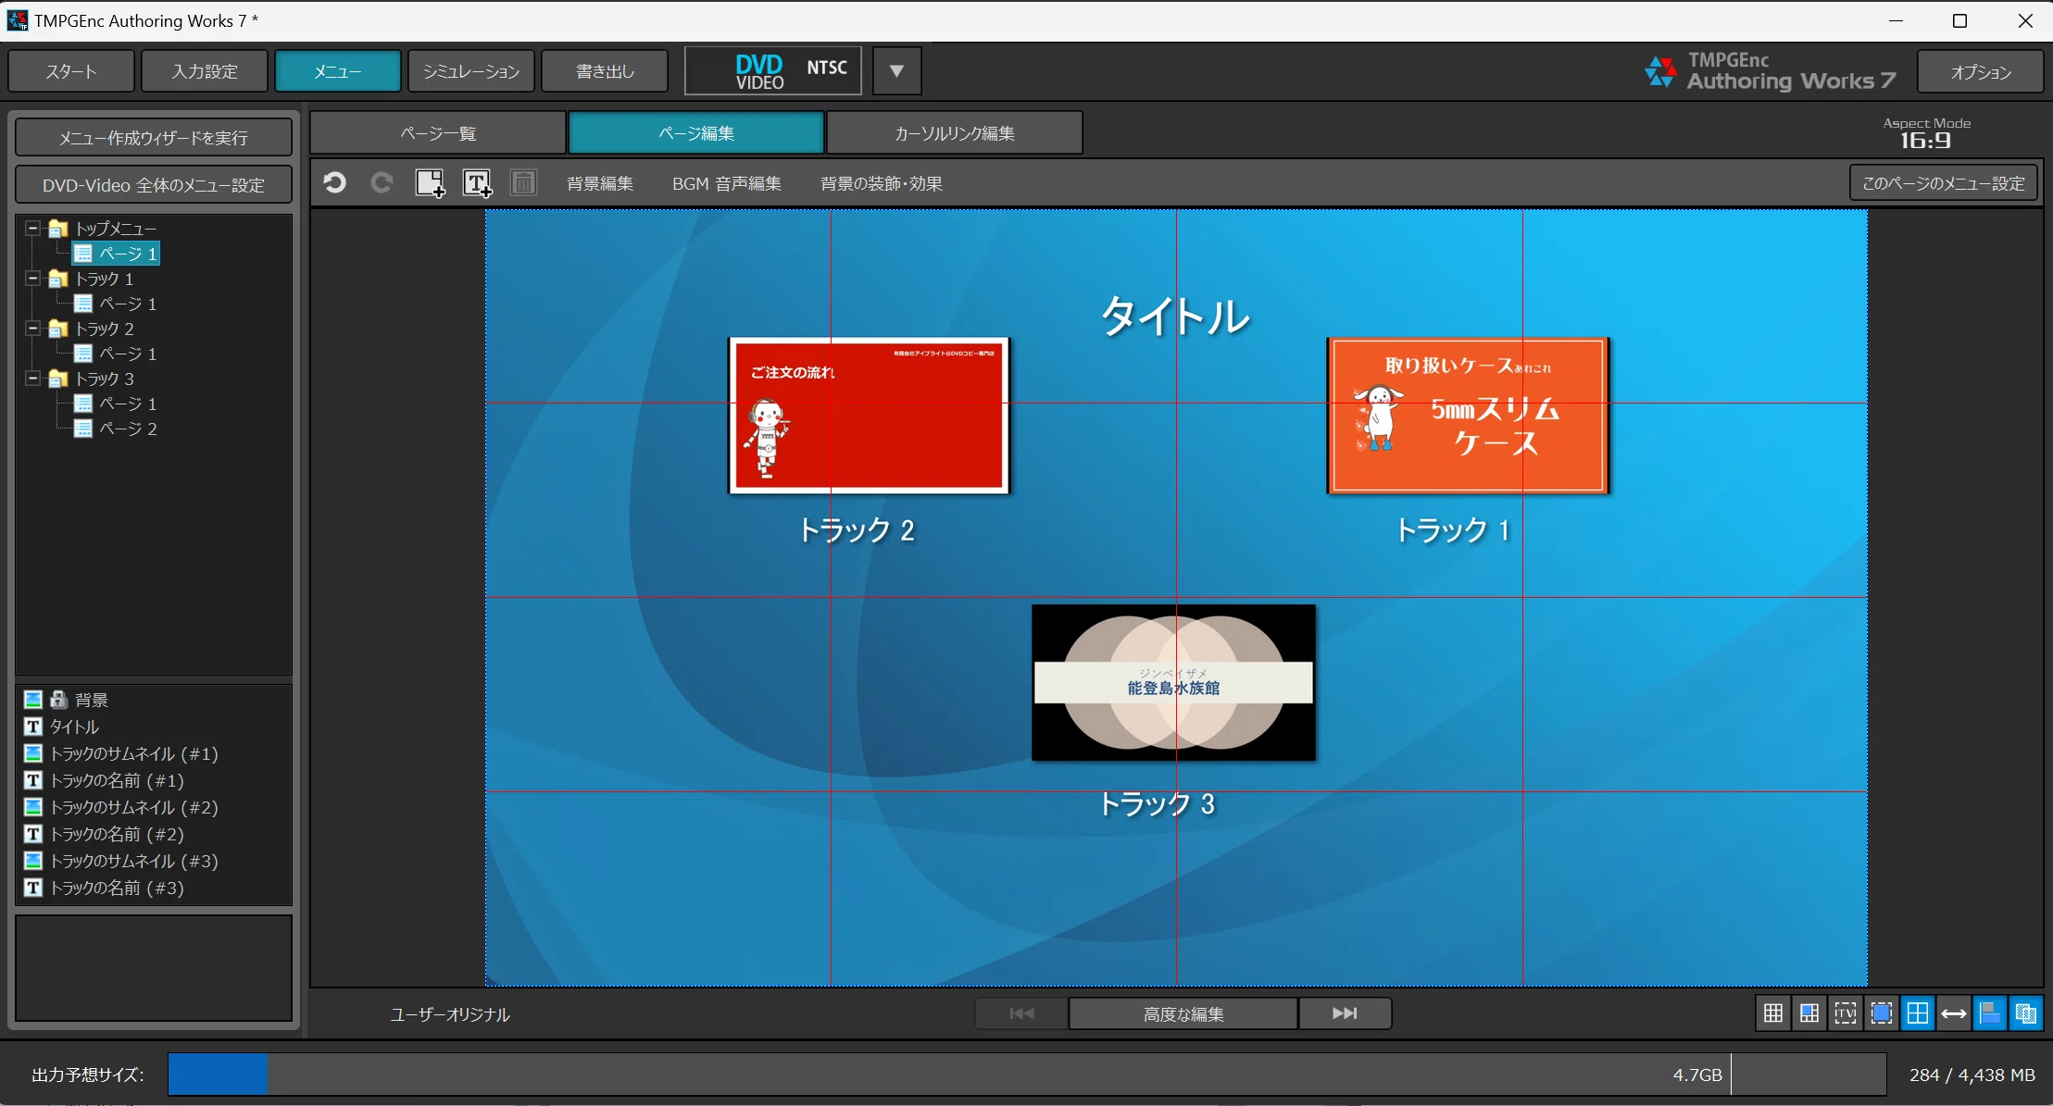Click the horizontal double-arrow icon
2053x1106 pixels.
(1953, 1013)
